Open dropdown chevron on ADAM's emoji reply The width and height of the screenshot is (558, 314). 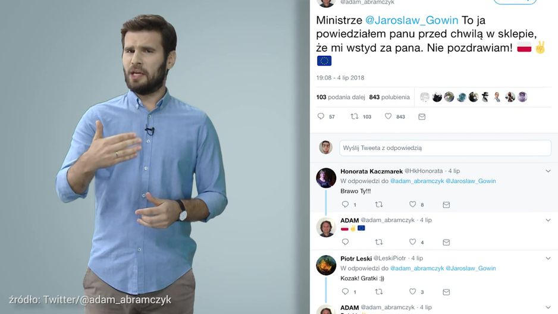(548, 220)
